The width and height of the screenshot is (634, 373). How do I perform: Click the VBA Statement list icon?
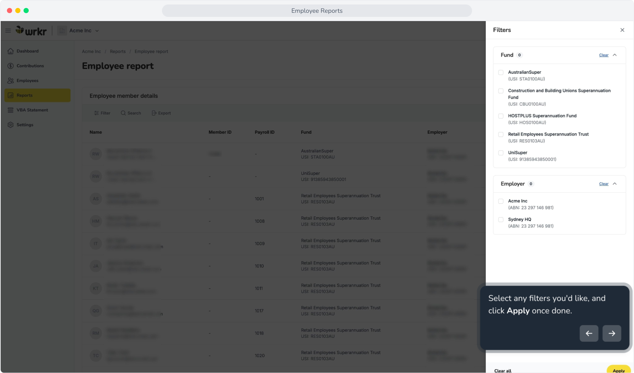click(x=11, y=110)
